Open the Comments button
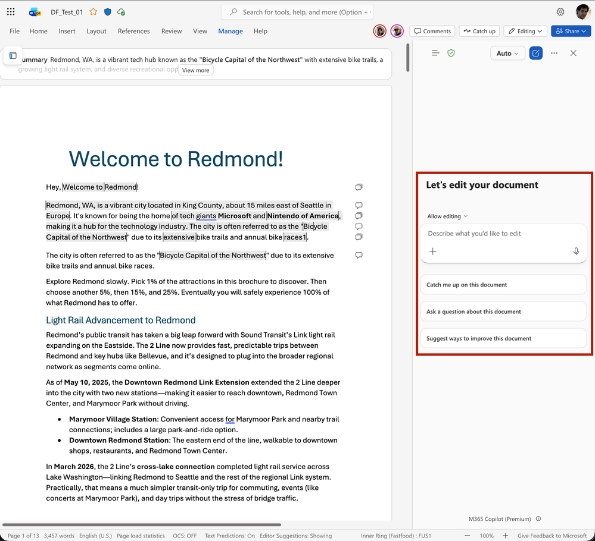595x541 pixels. (x=432, y=31)
